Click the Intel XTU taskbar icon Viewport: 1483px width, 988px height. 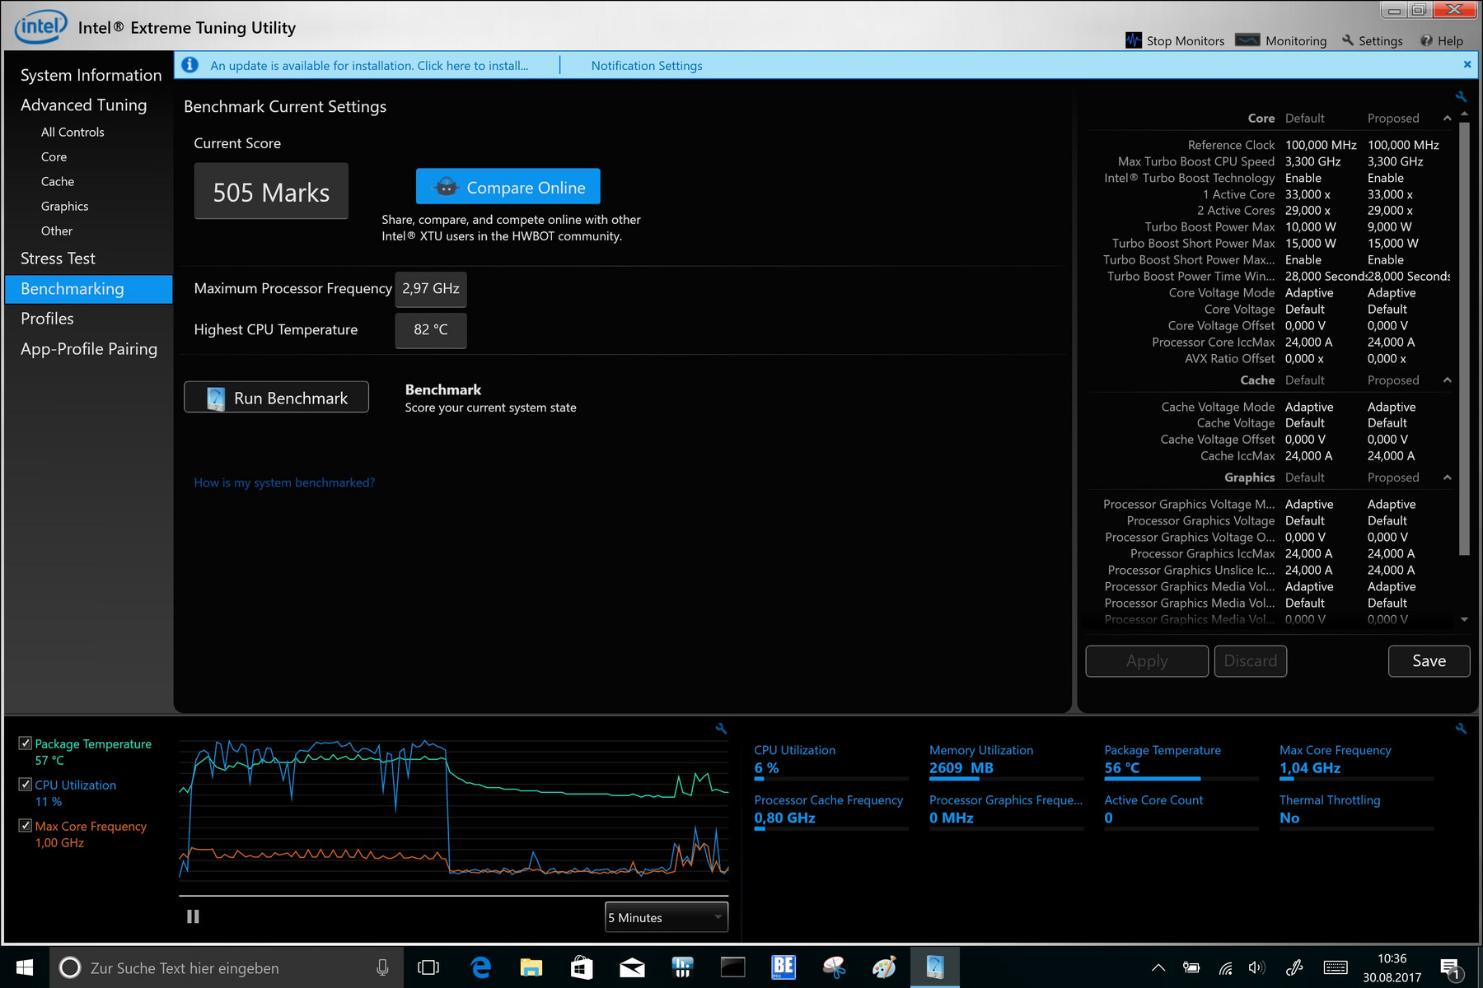click(935, 967)
